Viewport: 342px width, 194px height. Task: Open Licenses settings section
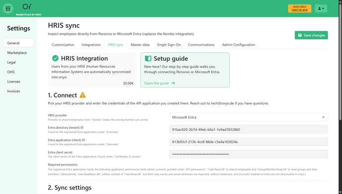[13, 82]
